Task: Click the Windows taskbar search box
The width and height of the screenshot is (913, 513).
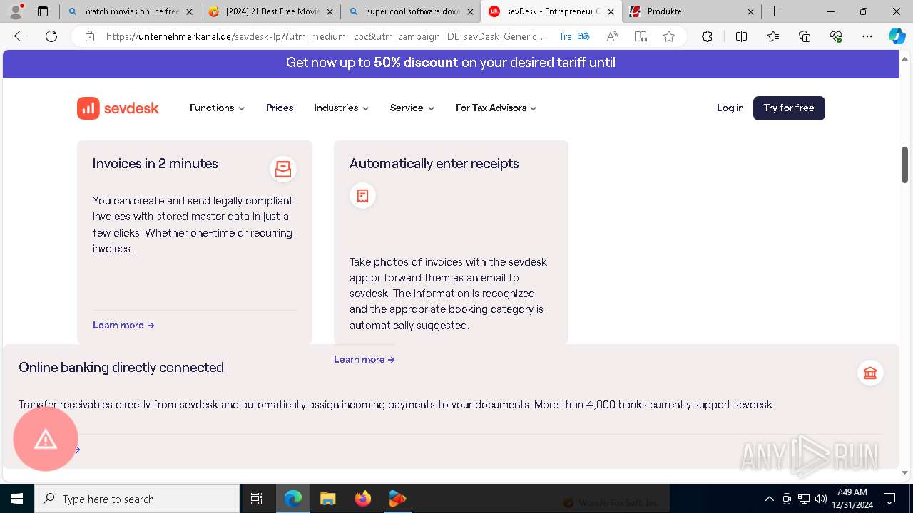Action: point(137,499)
